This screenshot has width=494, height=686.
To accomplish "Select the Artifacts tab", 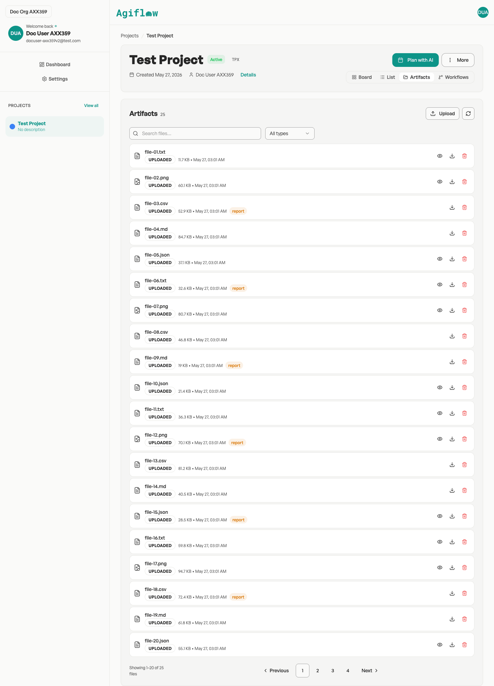I will [x=417, y=77].
